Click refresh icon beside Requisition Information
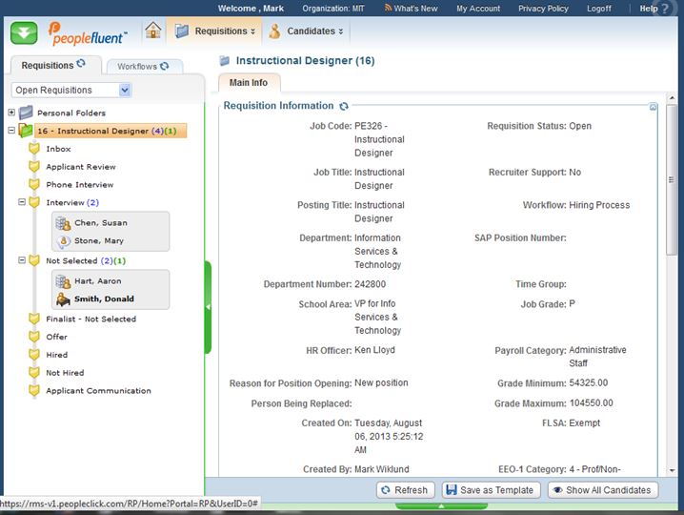Screen dimensions: 684x515 point(344,107)
